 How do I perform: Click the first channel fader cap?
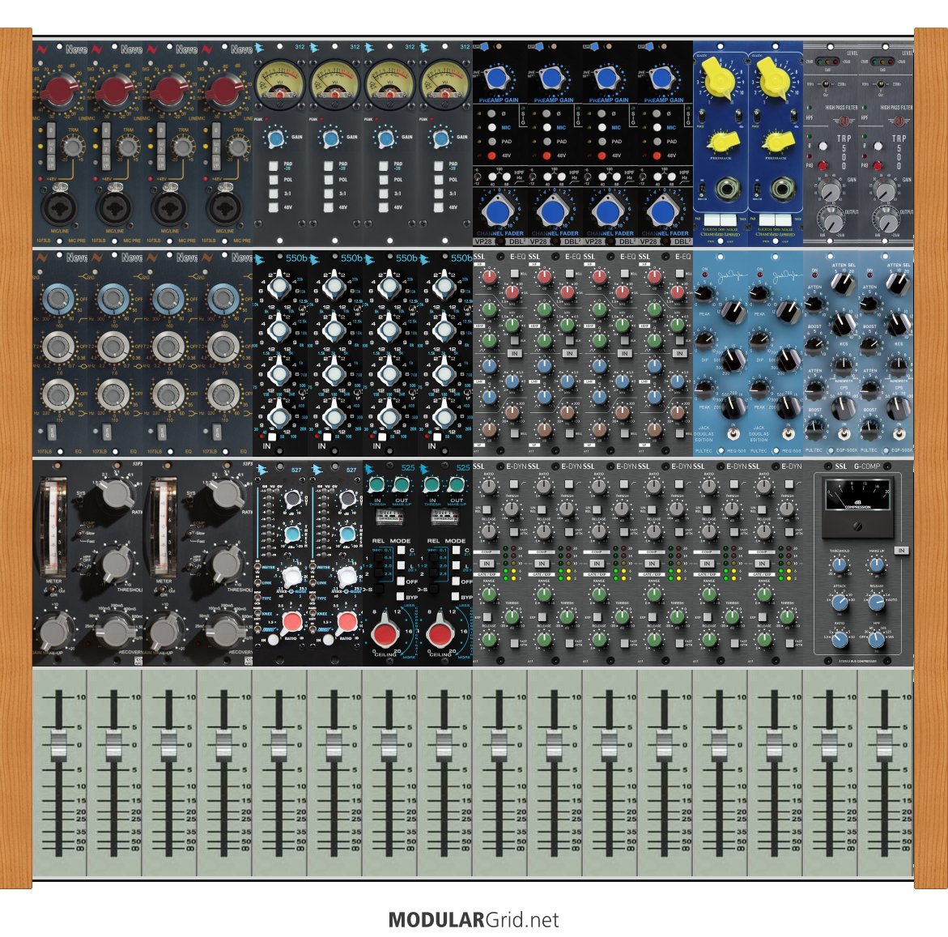[58, 745]
